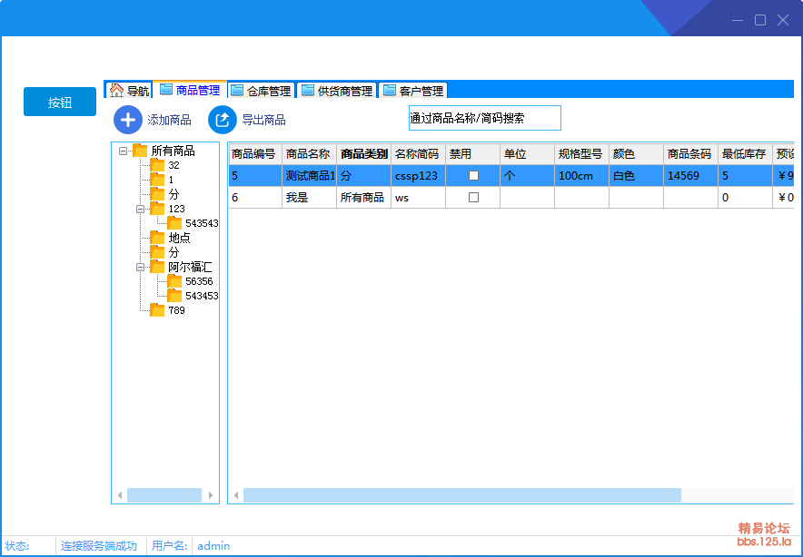Click the product name search field
This screenshot has height=557, width=803.
point(485,118)
